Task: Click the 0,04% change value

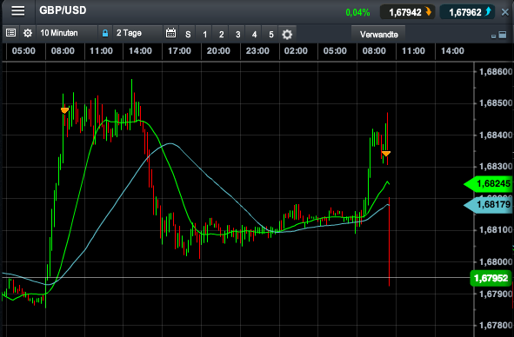Action: [357, 13]
